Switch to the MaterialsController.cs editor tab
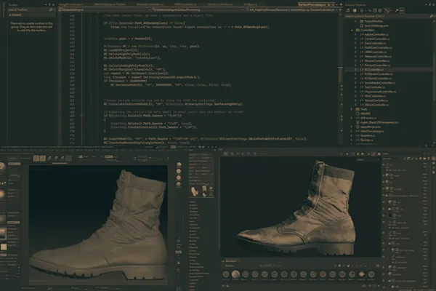This screenshot has width=436, height=291. (x=150, y=5)
